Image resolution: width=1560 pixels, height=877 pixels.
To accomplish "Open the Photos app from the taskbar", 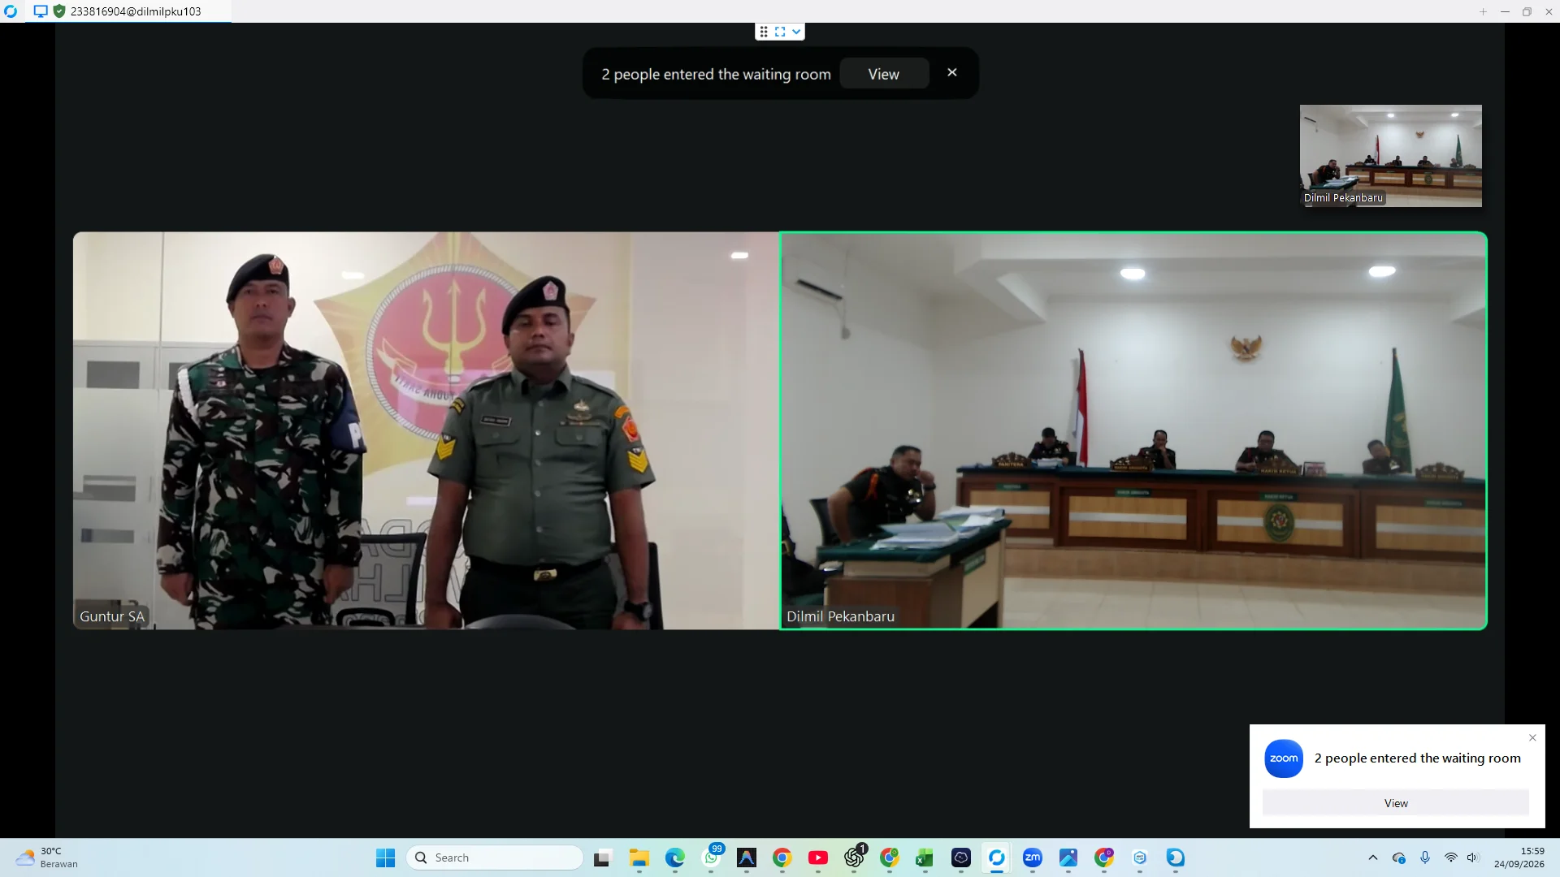I will 1068,858.
